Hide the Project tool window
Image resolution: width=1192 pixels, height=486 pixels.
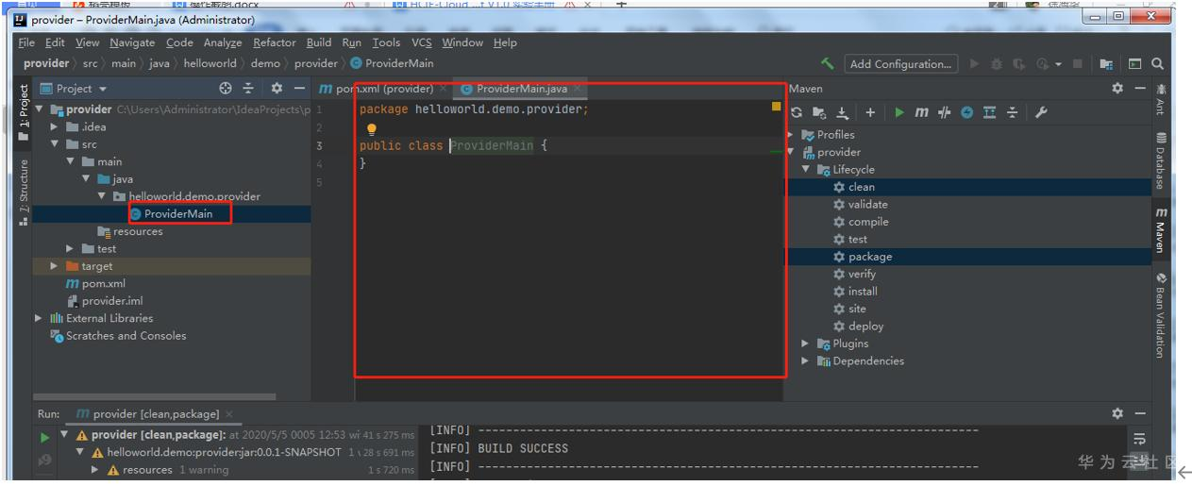pos(298,88)
